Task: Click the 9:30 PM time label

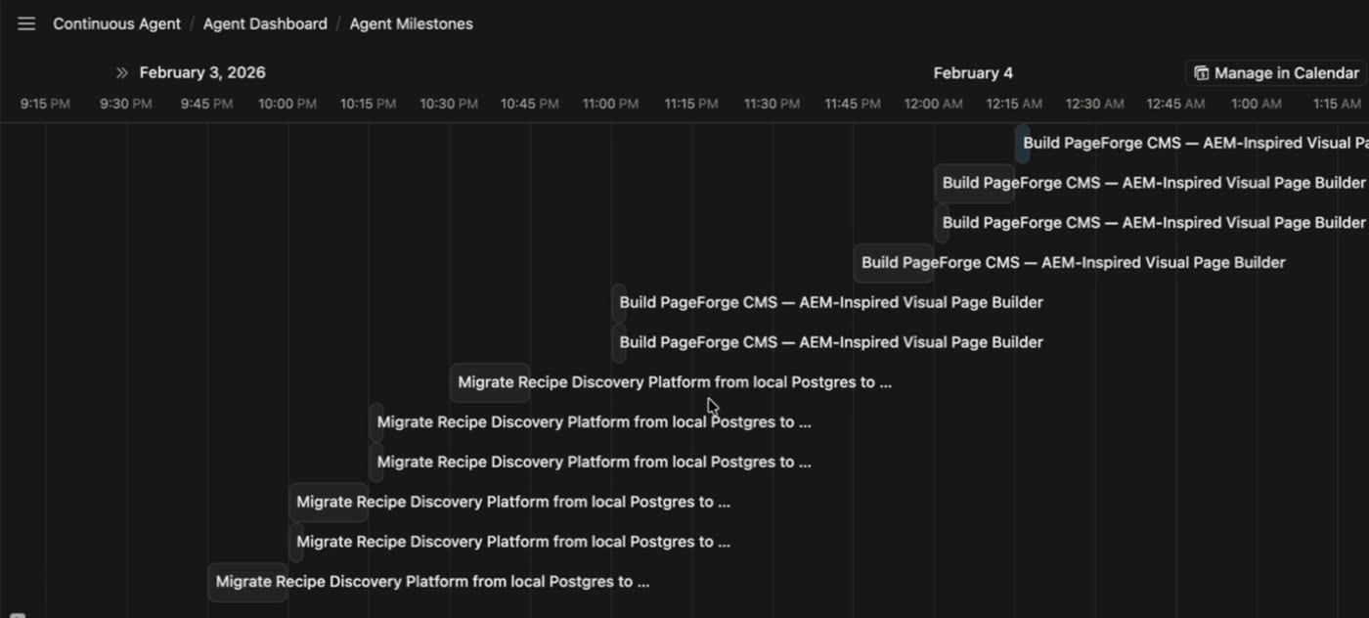Action: pos(126,104)
